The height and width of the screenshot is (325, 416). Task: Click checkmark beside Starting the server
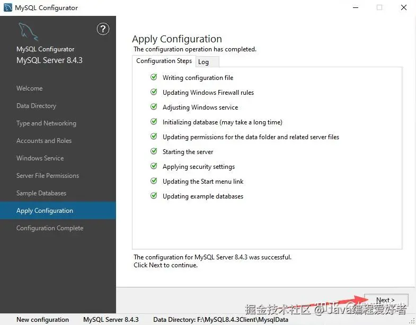[154, 151]
